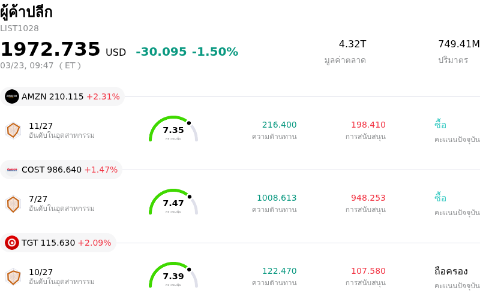
Task: Click the industry rank badge icon beside 7/27
Action: click(x=13, y=203)
